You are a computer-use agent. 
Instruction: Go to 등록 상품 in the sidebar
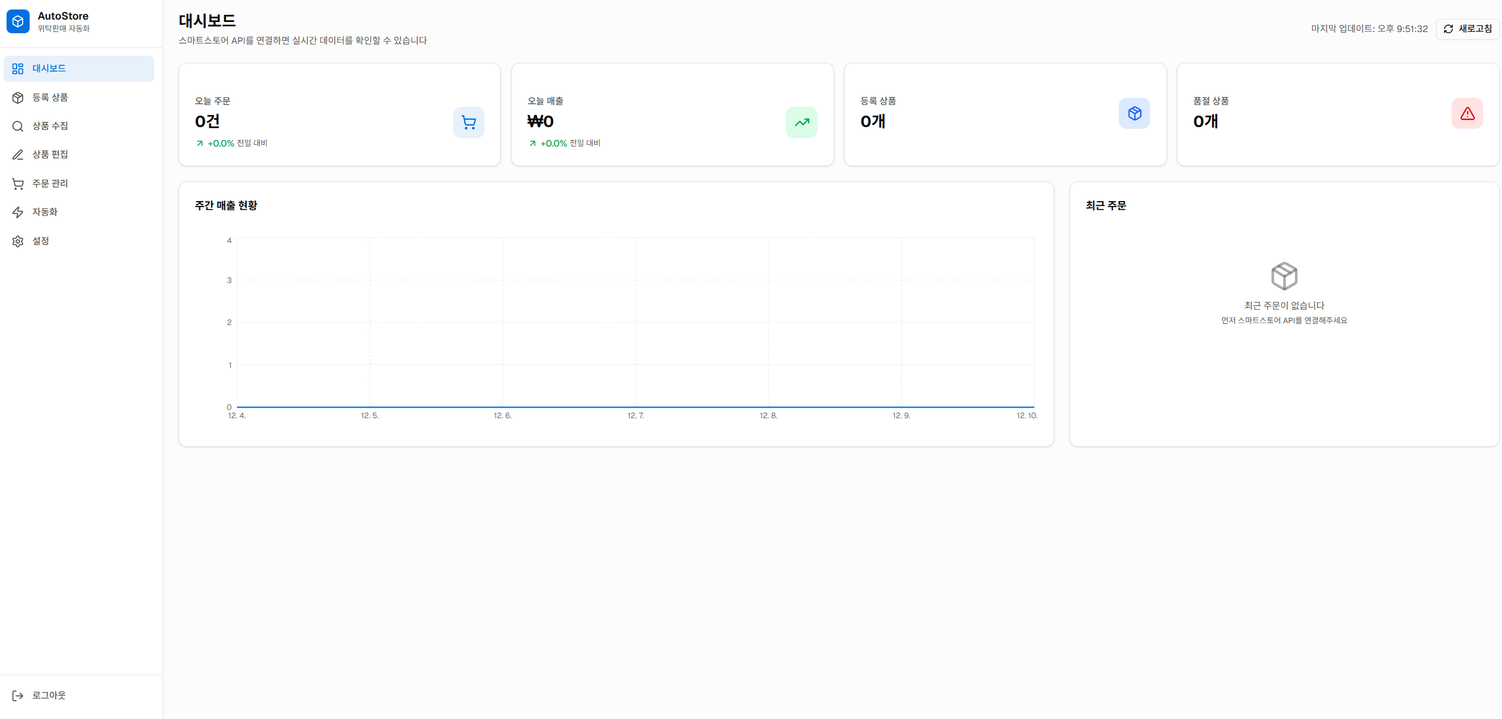pyautogui.click(x=50, y=97)
